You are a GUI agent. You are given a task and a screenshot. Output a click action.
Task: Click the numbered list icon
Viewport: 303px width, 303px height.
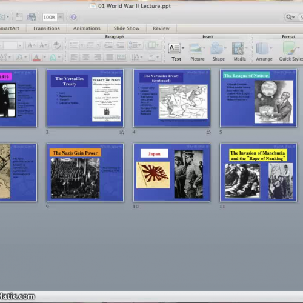click(x=90, y=45)
